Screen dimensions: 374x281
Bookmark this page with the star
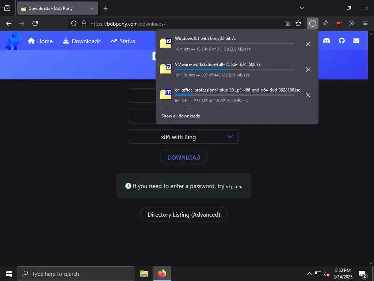click(298, 23)
